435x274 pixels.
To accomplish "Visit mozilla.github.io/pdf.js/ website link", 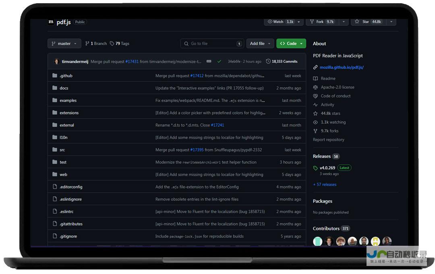I will click(x=342, y=67).
